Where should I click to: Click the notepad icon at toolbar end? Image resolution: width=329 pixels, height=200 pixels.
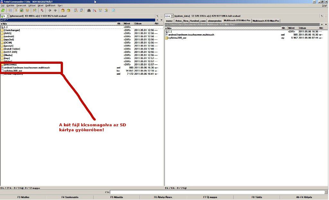[113, 10]
